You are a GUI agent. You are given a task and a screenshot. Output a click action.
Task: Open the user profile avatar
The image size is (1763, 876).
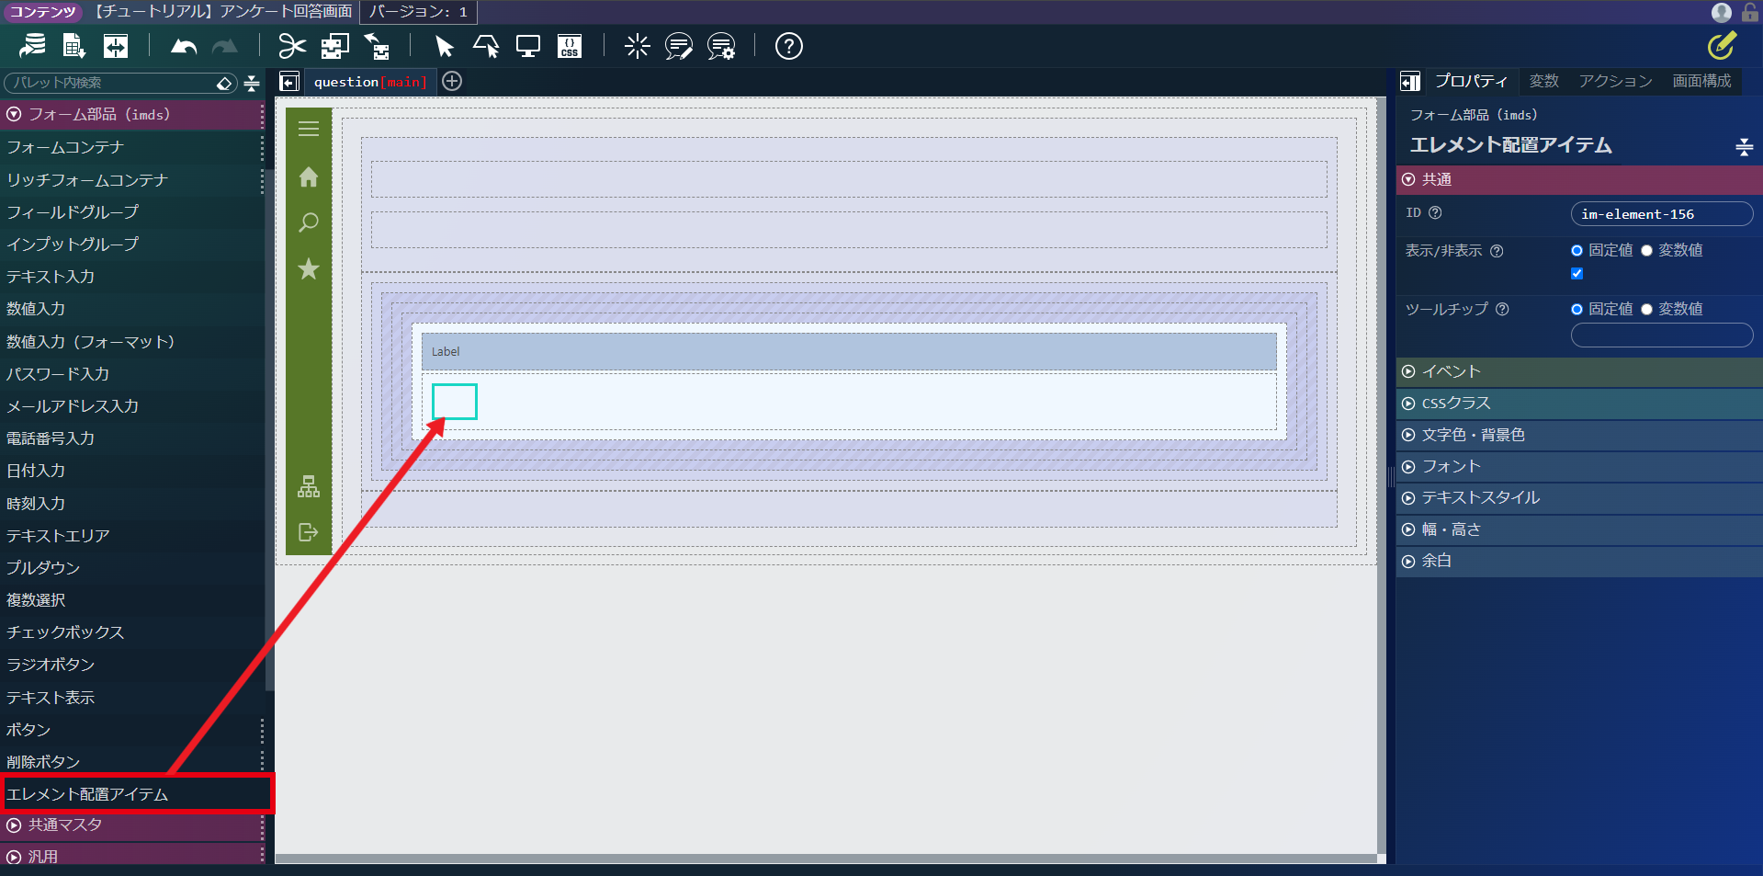(x=1722, y=12)
